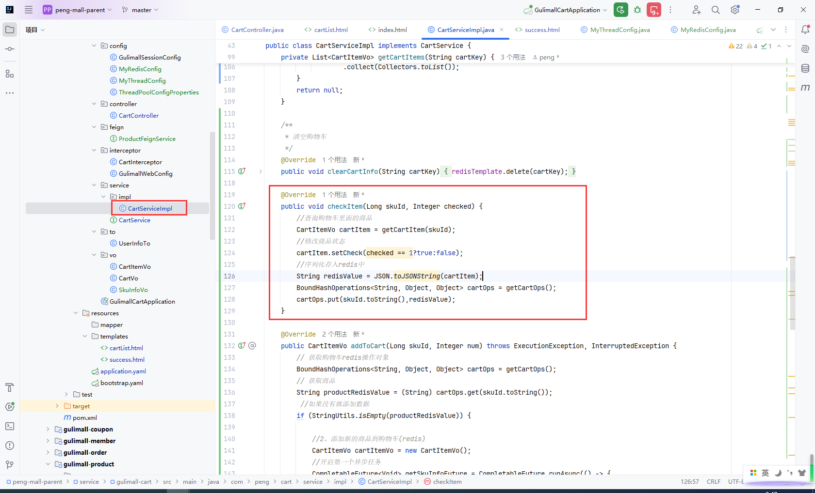Open Git tool window
815x493 pixels.
(10, 465)
